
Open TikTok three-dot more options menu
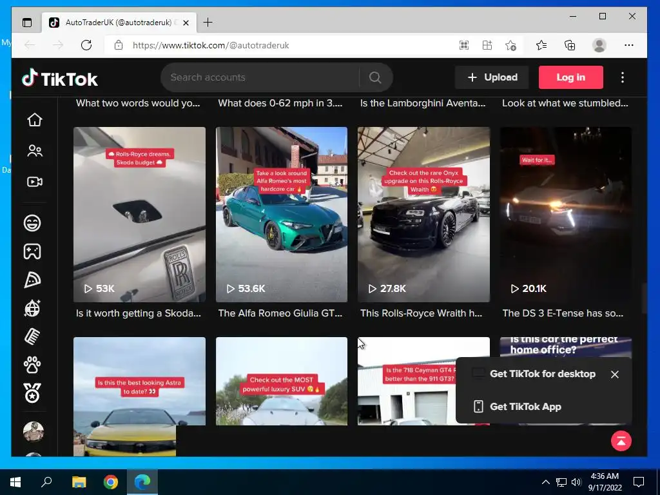click(623, 77)
